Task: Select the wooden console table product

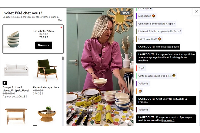Action: point(16,116)
